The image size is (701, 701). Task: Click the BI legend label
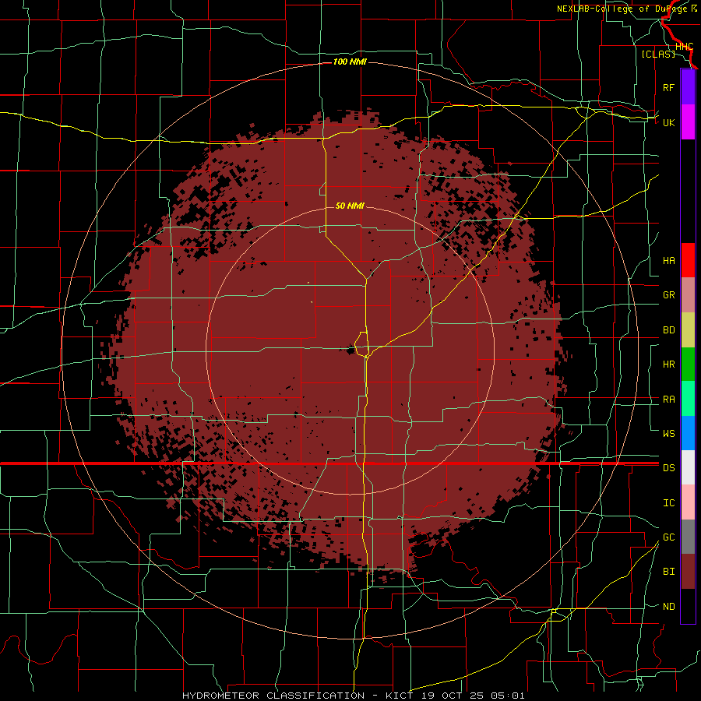[x=668, y=572]
